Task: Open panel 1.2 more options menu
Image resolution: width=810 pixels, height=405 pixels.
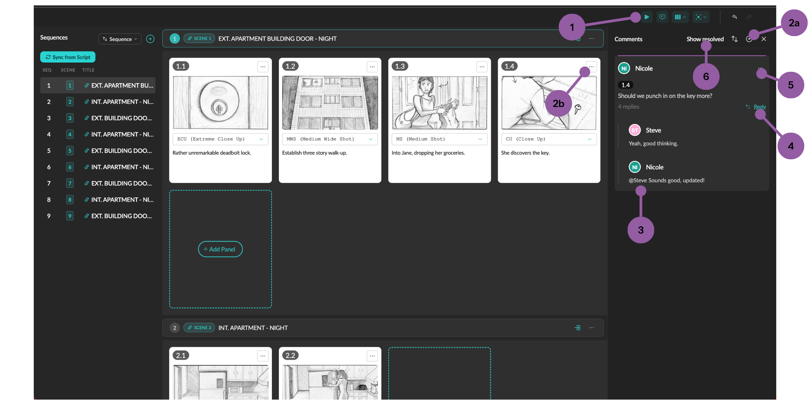Action: (372, 67)
